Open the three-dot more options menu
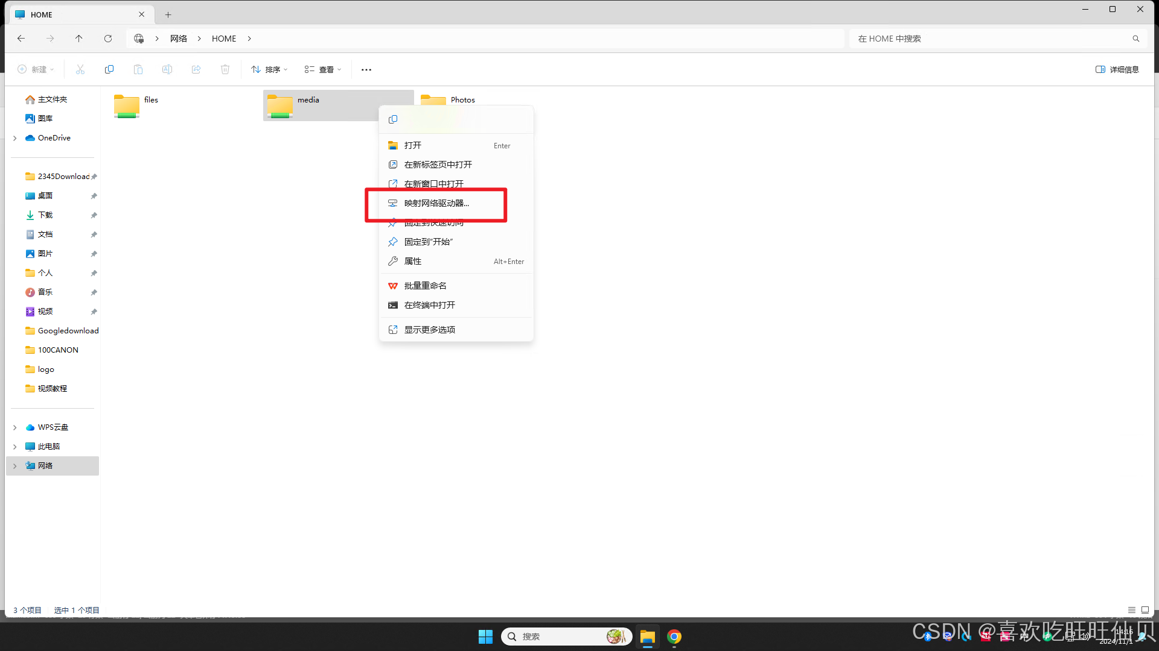The width and height of the screenshot is (1159, 651). tap(366, 69)
